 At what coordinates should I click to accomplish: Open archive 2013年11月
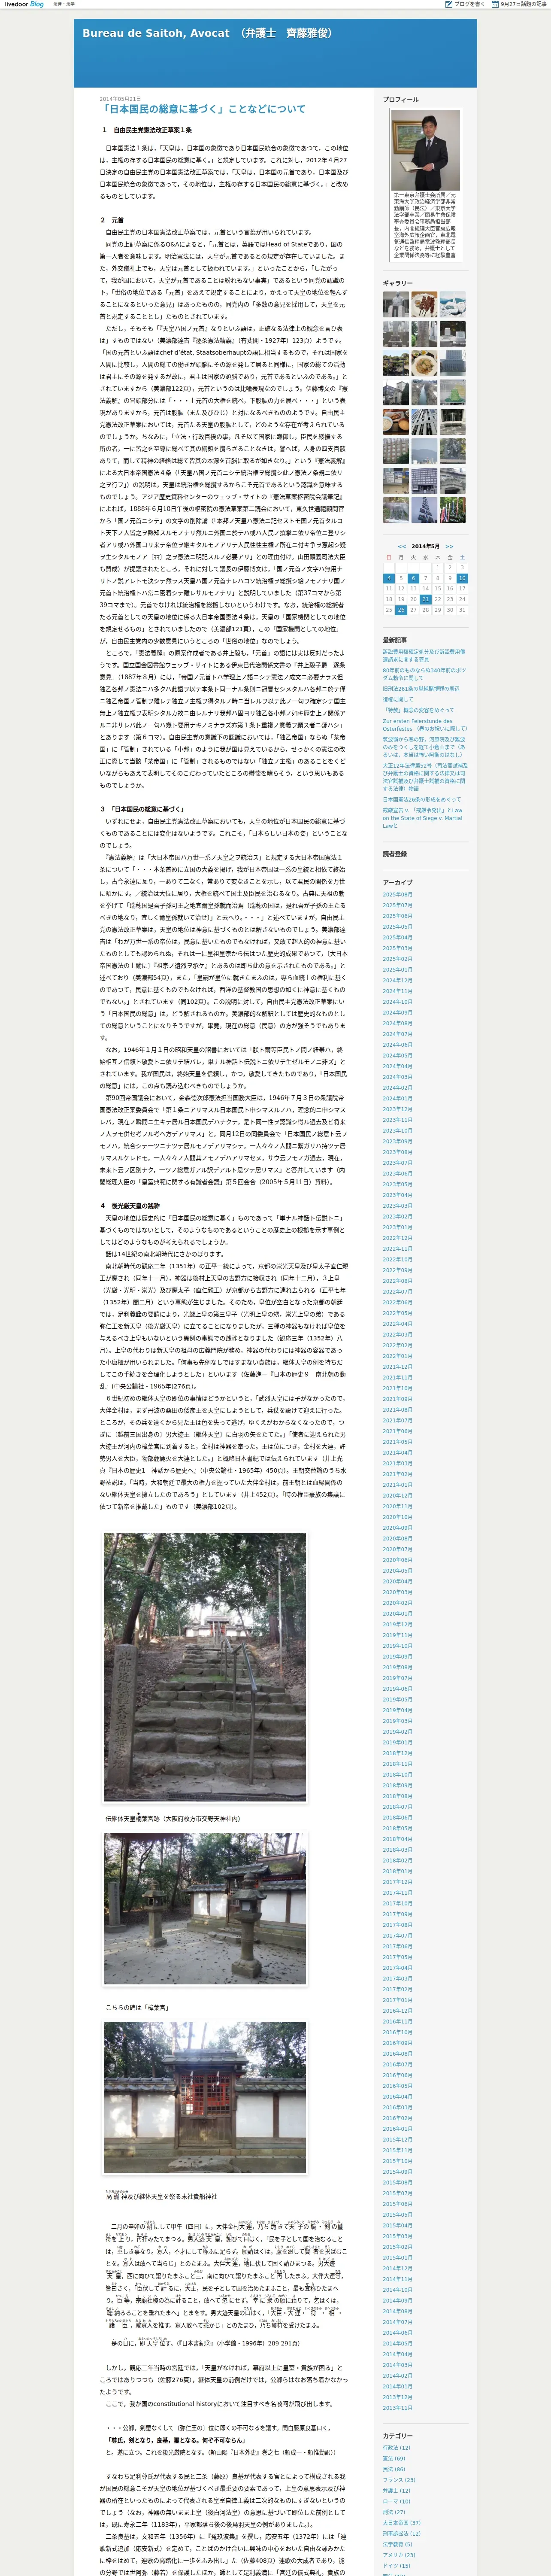click(x=397, y=2408)
